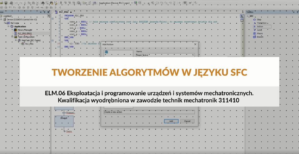The image size is (299, 154).
Task: Pick the Jump element in ToolBox
Action: click(259, 30)
